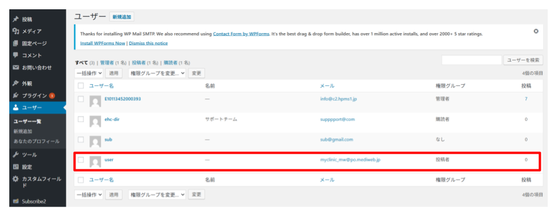The image size is (557, 221).
Task: Open the プラグイン plug icon
Action: [16, 96]
